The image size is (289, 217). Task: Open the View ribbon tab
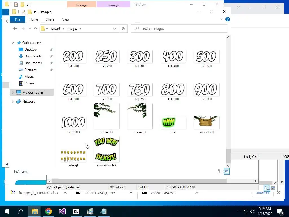(66, 19)
